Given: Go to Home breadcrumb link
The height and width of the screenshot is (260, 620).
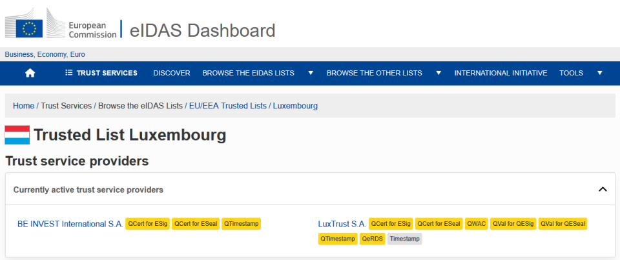Looking at the screenshot, I should 23,106.
